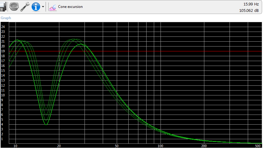Image resolution: width=263 pixels, height=148 pixels.
Task: Click the blue info icon
Action: pyautogui.click(x=36, y=7)
